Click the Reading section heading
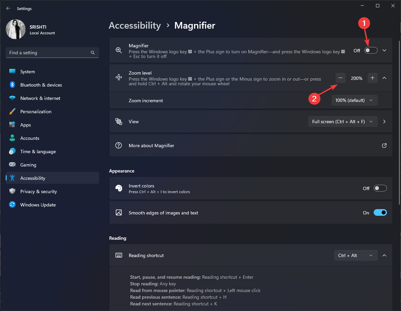This screenshot has width=401, height=311. pos(118,238)
